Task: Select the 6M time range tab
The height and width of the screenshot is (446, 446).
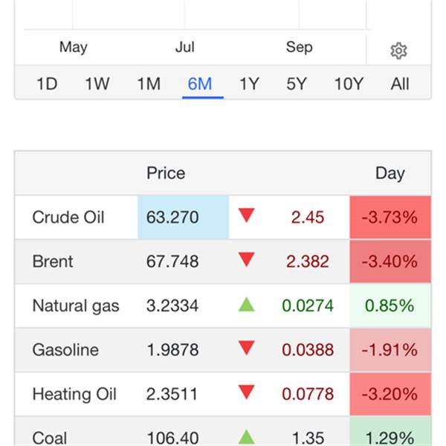Action: point(200,84)
